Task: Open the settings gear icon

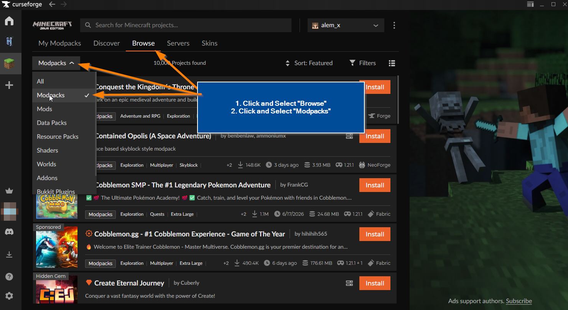Action: (x=9, y=296)
